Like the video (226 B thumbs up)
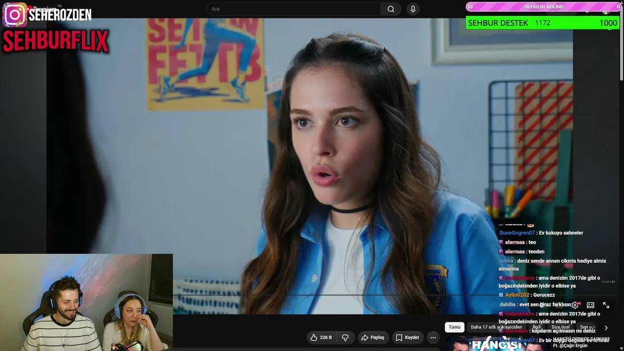This screenshot has height=351, width=624. 321,337
